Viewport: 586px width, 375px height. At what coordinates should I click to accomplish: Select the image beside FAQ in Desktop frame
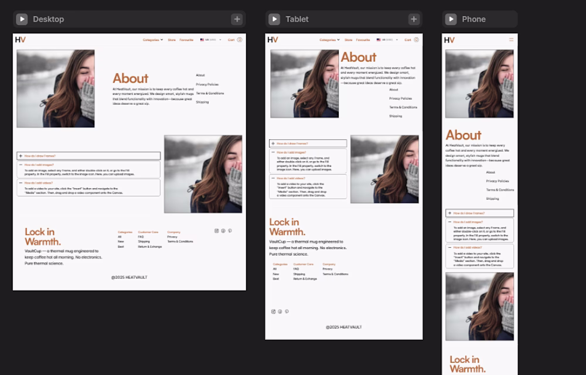(x=203, y=174)
